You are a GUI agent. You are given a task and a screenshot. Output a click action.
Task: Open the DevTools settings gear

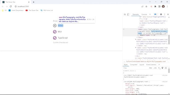pos(161,14)
